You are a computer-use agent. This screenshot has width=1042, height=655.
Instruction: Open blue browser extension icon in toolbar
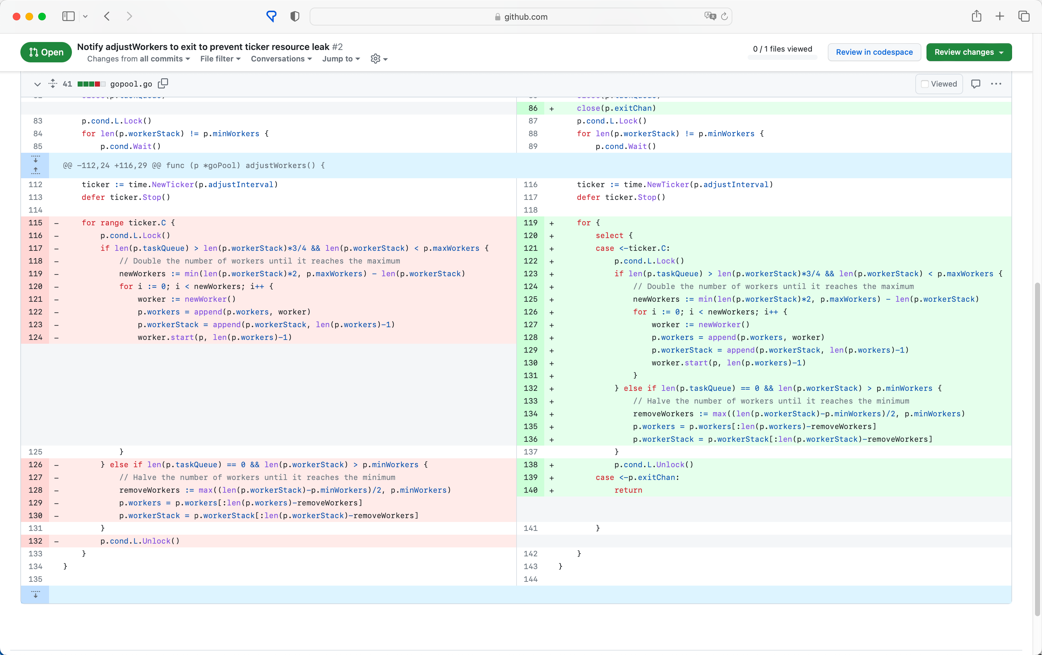[271, 17]
